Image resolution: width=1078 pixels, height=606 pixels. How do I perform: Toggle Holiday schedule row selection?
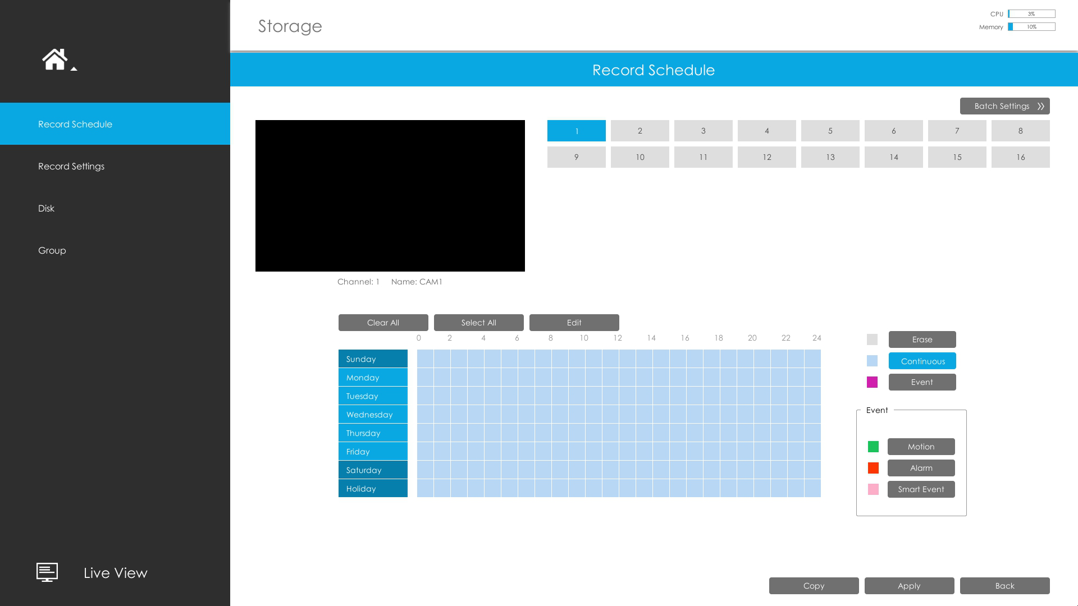point(372,488)
